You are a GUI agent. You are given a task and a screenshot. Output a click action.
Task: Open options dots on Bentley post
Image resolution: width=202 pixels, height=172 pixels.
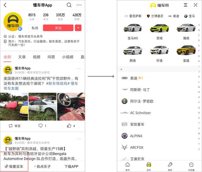click(x=79, y=139)
